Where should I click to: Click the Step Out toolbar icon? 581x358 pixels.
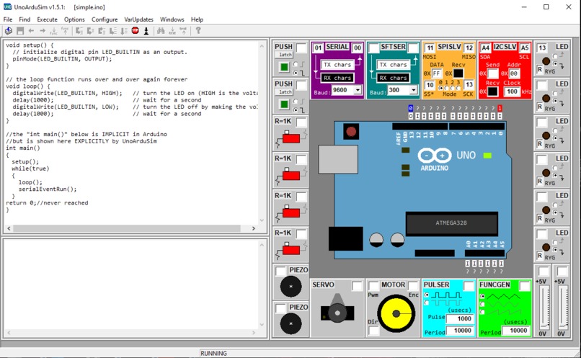[102, 31]
